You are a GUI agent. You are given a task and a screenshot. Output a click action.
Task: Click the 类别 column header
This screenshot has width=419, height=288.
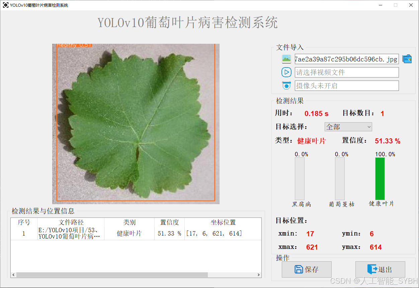pos(129,223)
